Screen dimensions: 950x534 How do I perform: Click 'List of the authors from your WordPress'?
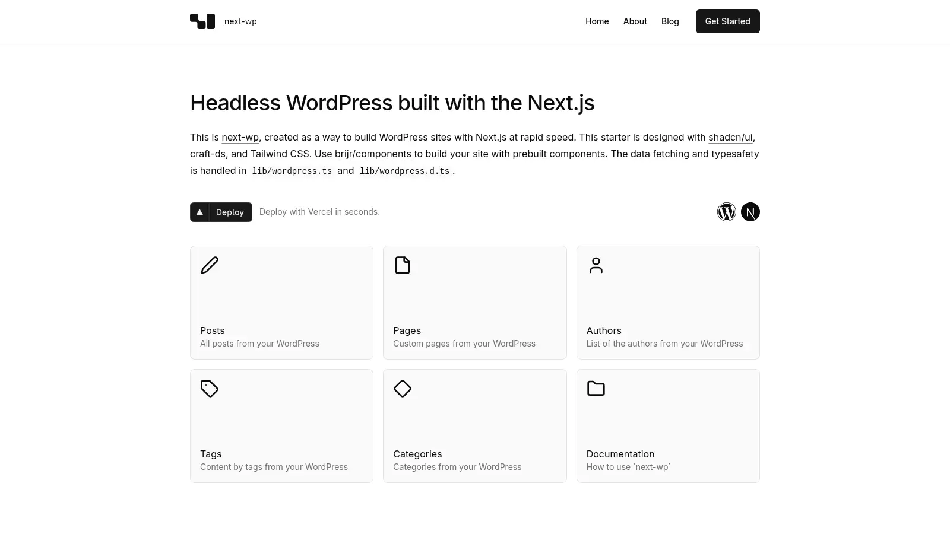coord(664,344)
